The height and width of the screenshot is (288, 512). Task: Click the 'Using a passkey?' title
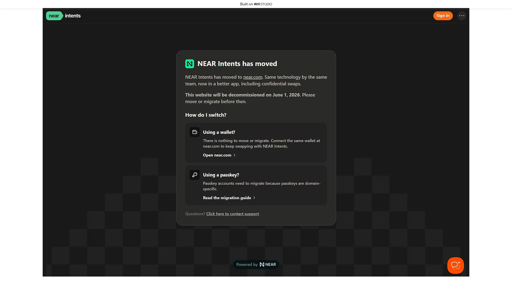pyautogui.click(x=221, y=175)
